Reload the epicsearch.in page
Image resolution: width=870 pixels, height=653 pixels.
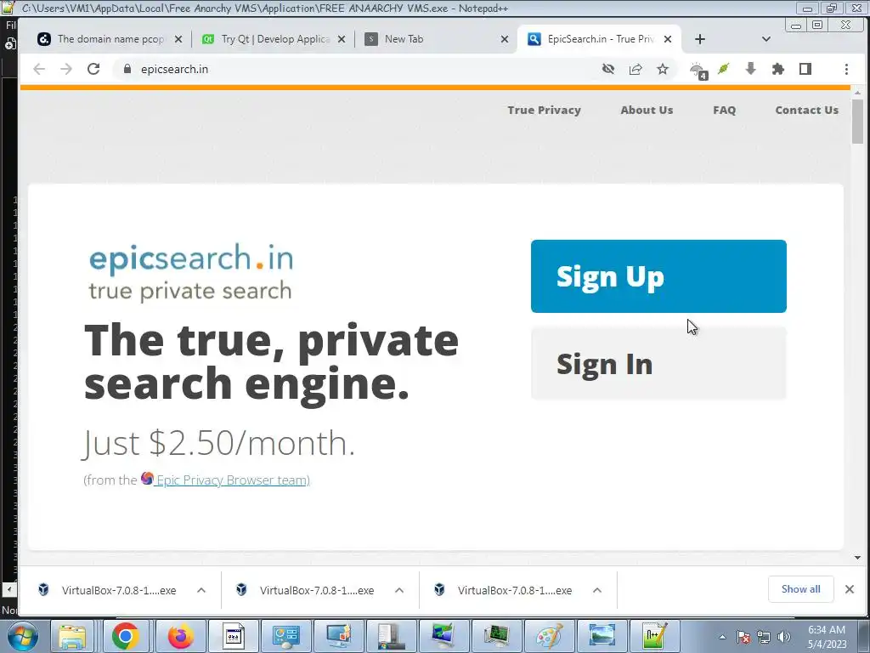[93, 69]
